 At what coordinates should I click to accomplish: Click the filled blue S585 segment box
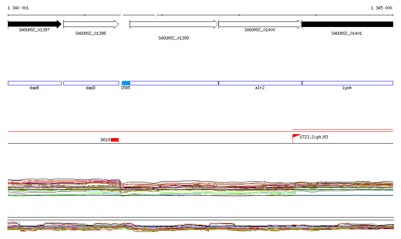[126, 83]
